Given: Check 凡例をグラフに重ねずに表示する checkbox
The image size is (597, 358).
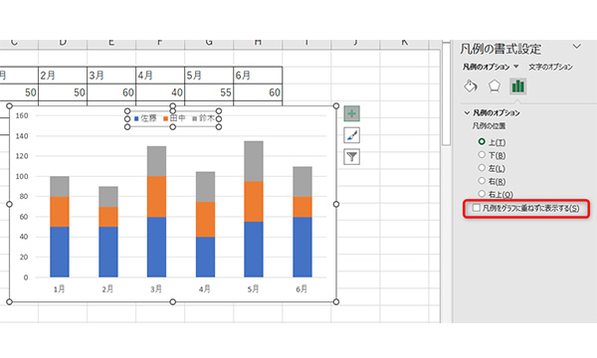Looking at the screenshot, I should tap(477, 208).
